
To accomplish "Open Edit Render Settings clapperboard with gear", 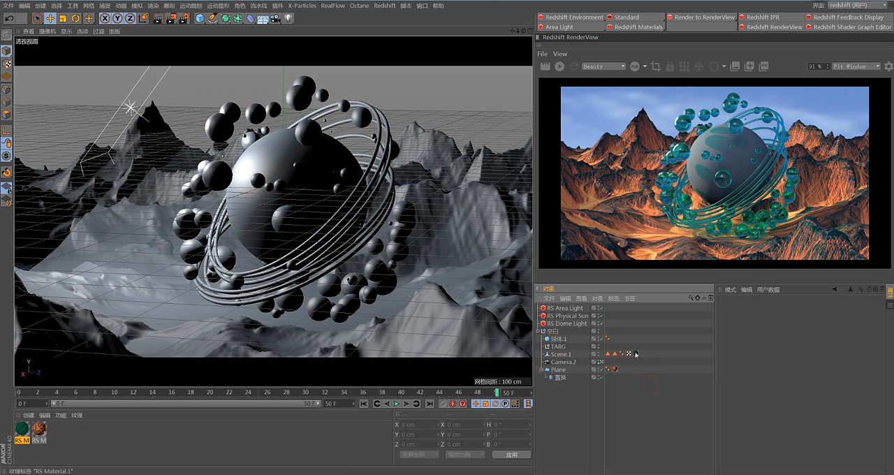I will click(x=184, y=18).
